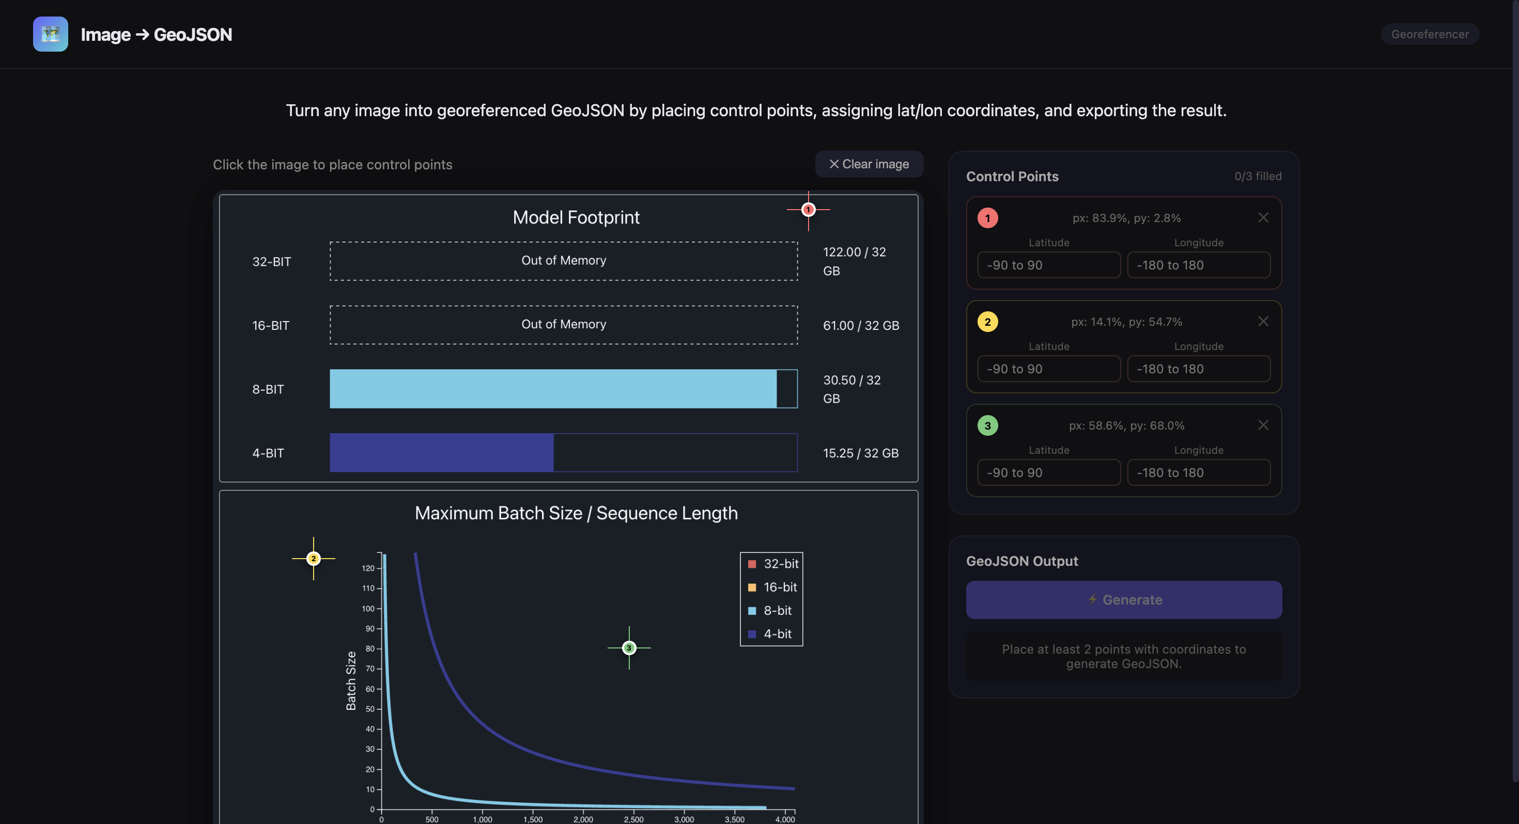Focus Latitude field for point 1
The height and width of the screenshot is (824, 1519).
(x=1048, y=265)
